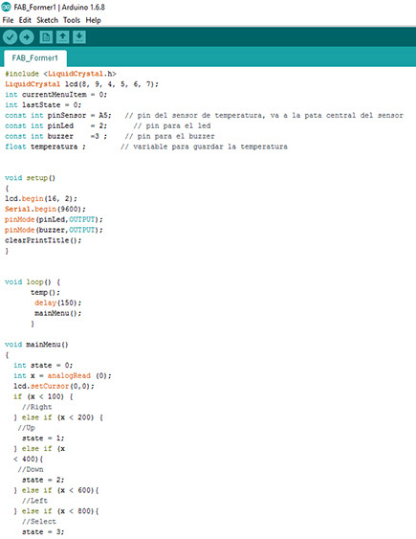Create a new sketch with New icon
Screen dimensions: 416x539
(46, 36)
